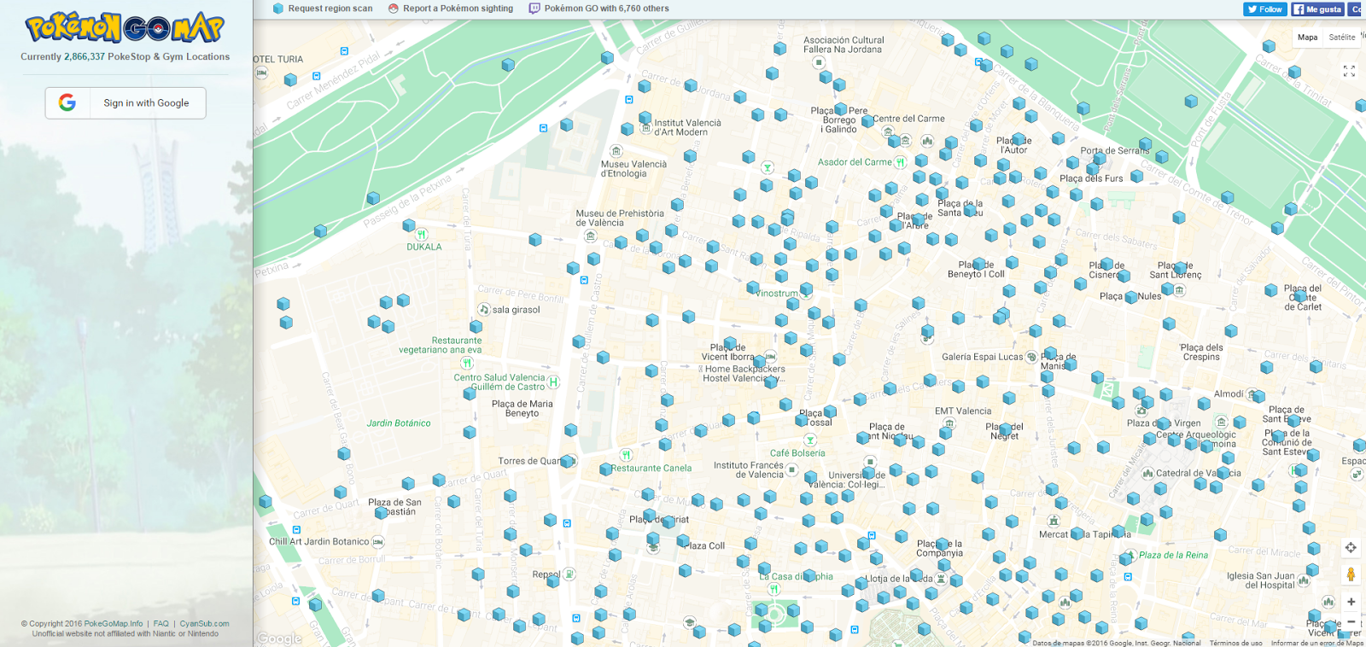Click the PokeStop cube on Plaza de San Sebastián
The height and width of the screenshot is (647, 1366).
pyautogui.click(x=381, y=512)
